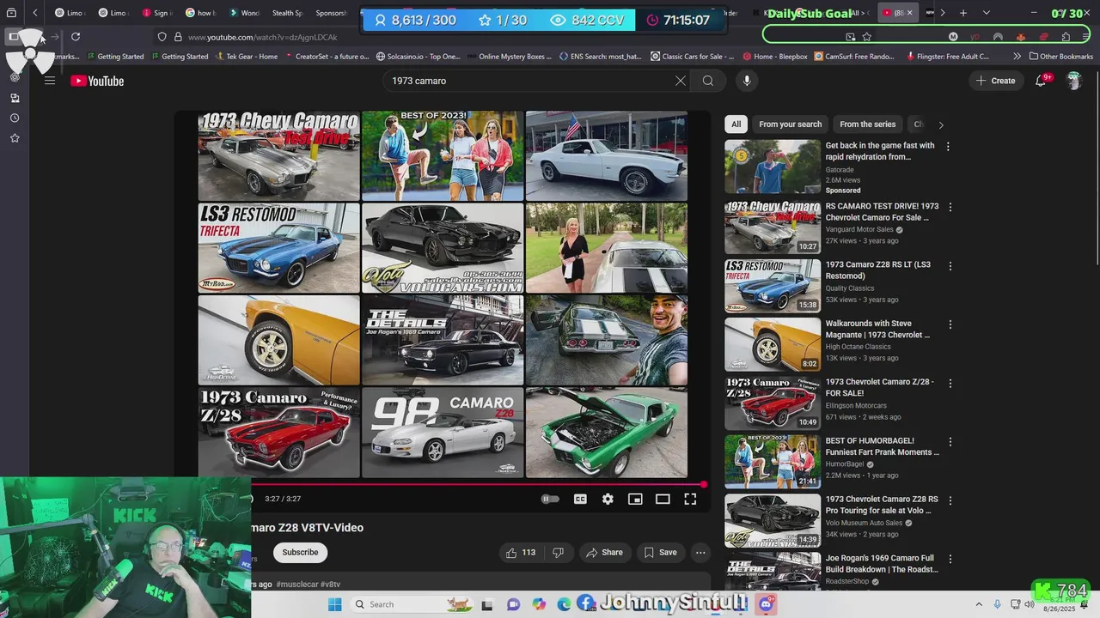This screenshot has width=1100, height=618.
Task: Switch the player to miniplayer
Action: pos(635,499)
